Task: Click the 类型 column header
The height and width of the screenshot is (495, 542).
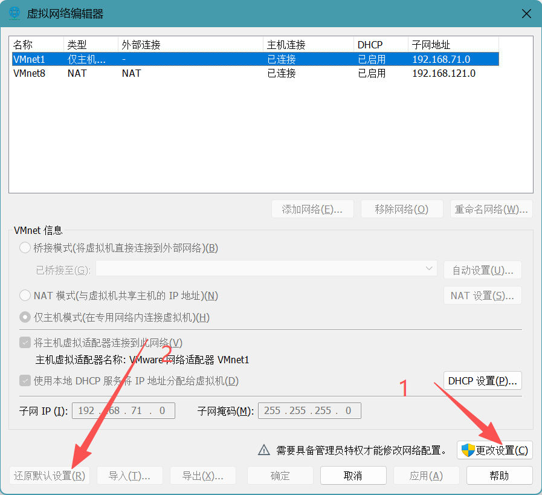Action: click(x=91, y=45)
